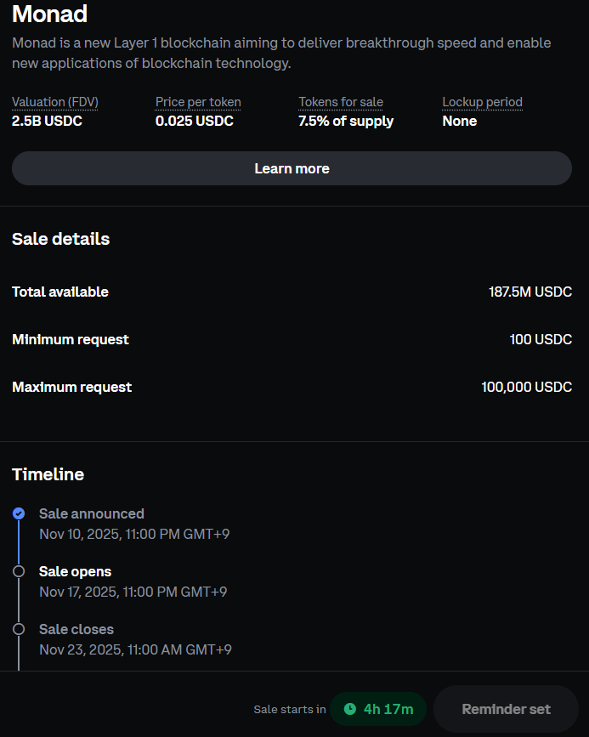589x737 pixels.
Task: Click the Sale announced label
Action: [x=92, y=513]
